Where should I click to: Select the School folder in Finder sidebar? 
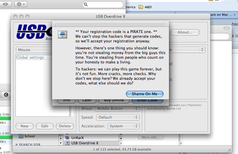[27, 136]
